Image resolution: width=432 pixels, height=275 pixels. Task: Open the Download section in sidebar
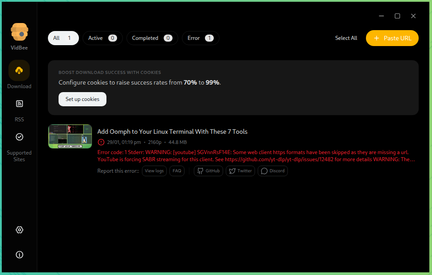tap(19, 71)
